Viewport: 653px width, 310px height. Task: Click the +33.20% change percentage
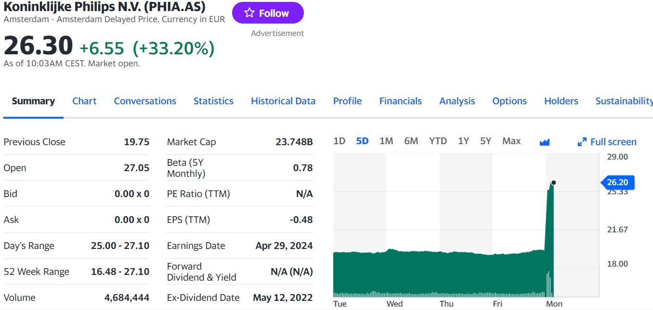coord(173,48)
